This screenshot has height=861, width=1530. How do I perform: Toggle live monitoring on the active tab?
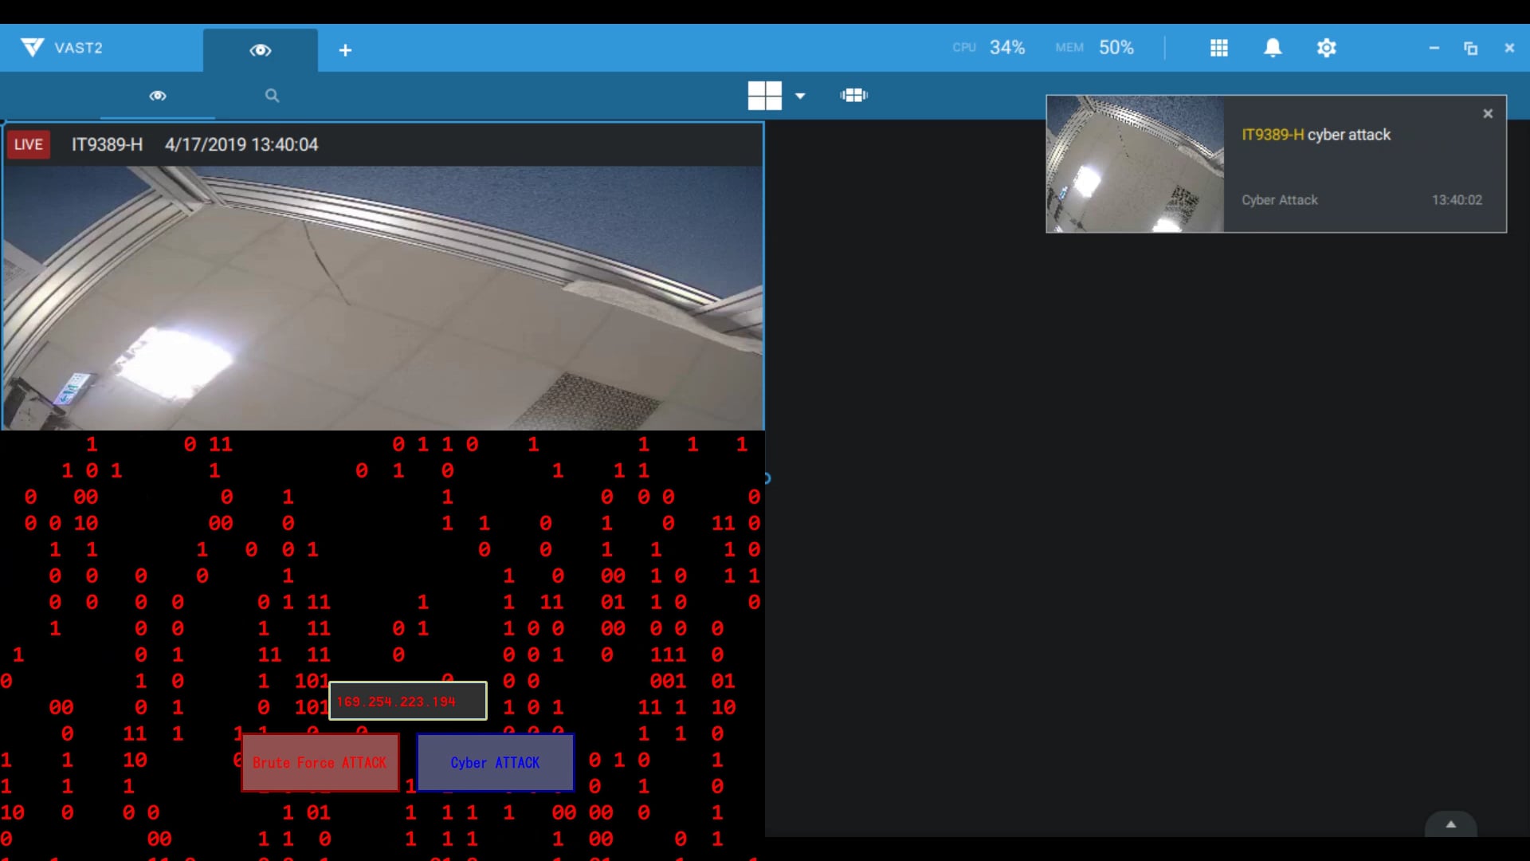(x=261, y=49)
